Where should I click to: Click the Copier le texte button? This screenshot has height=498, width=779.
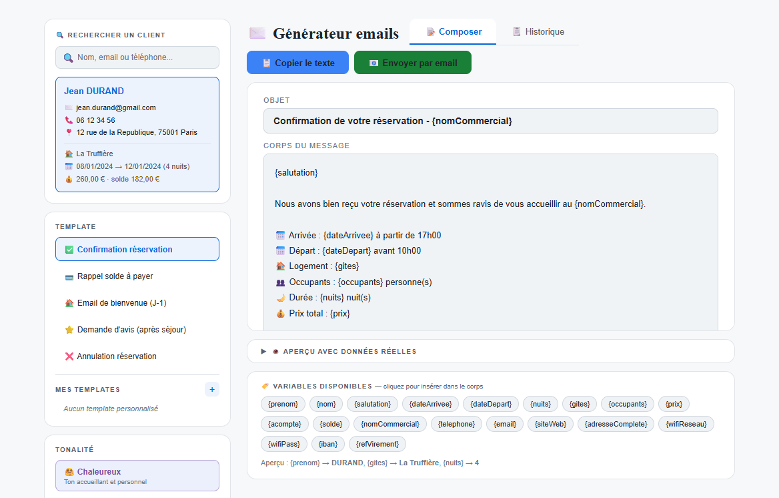(297, 63)
